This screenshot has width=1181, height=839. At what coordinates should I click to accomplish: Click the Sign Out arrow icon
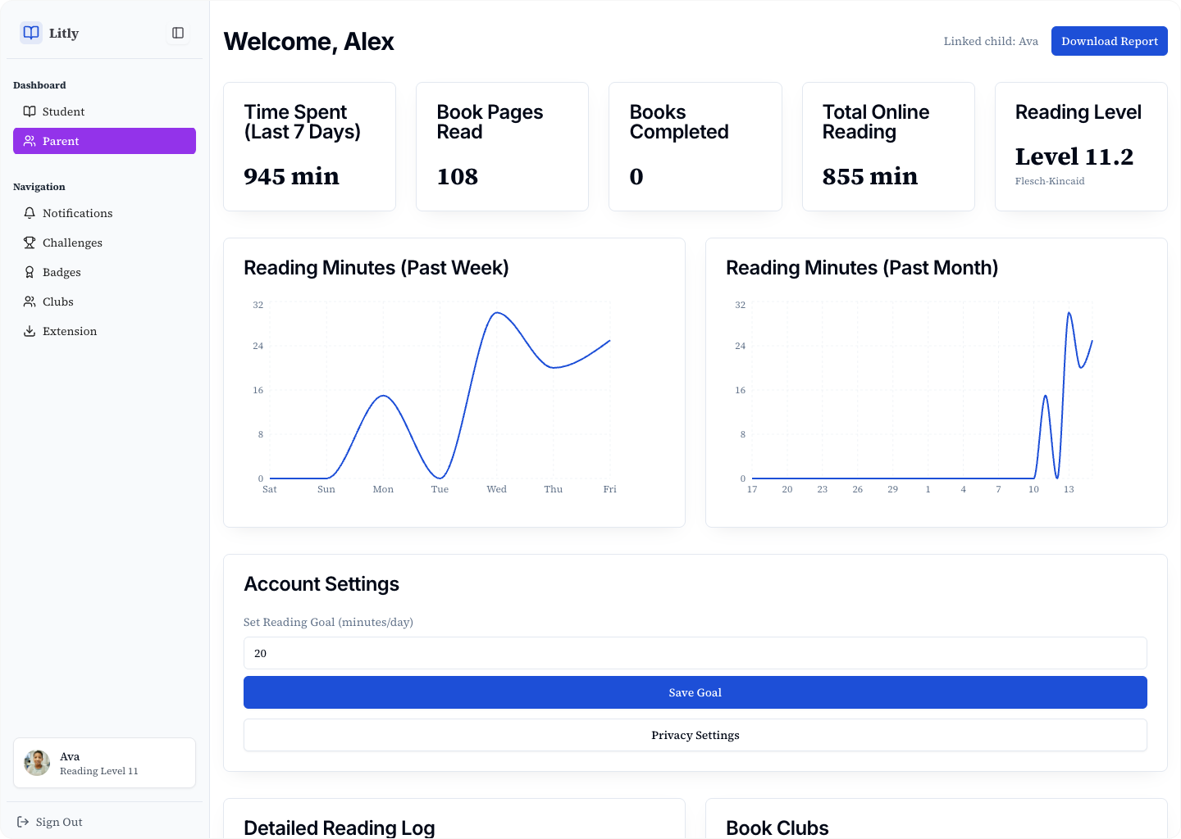23,822
